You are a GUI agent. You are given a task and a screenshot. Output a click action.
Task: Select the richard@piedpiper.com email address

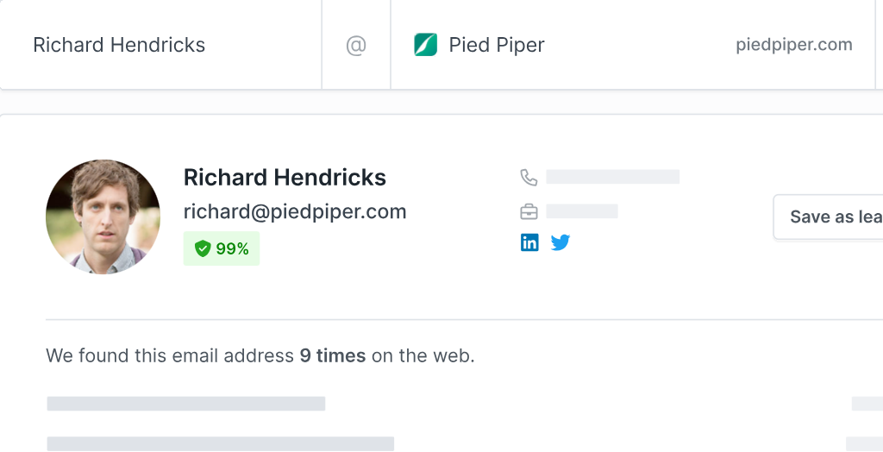point(295,212)
